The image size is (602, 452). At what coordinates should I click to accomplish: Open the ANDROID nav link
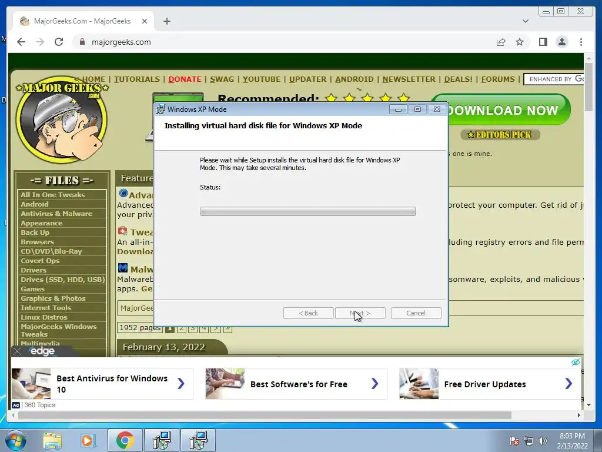354,79
